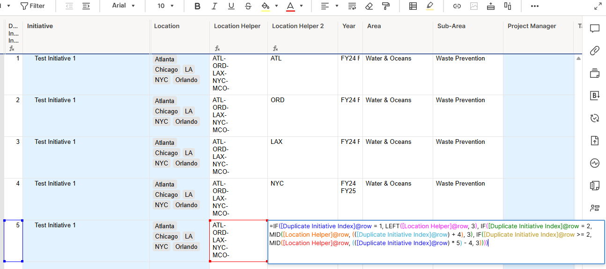Select the Year column header
The image size is (606, 269).
click(350, 37)
